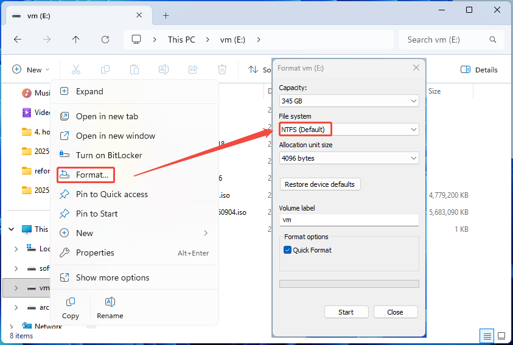Open the Sort options

[x=259, y=69]
